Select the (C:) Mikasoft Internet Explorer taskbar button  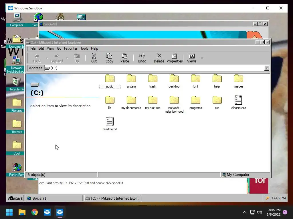(x=113, y=198)
